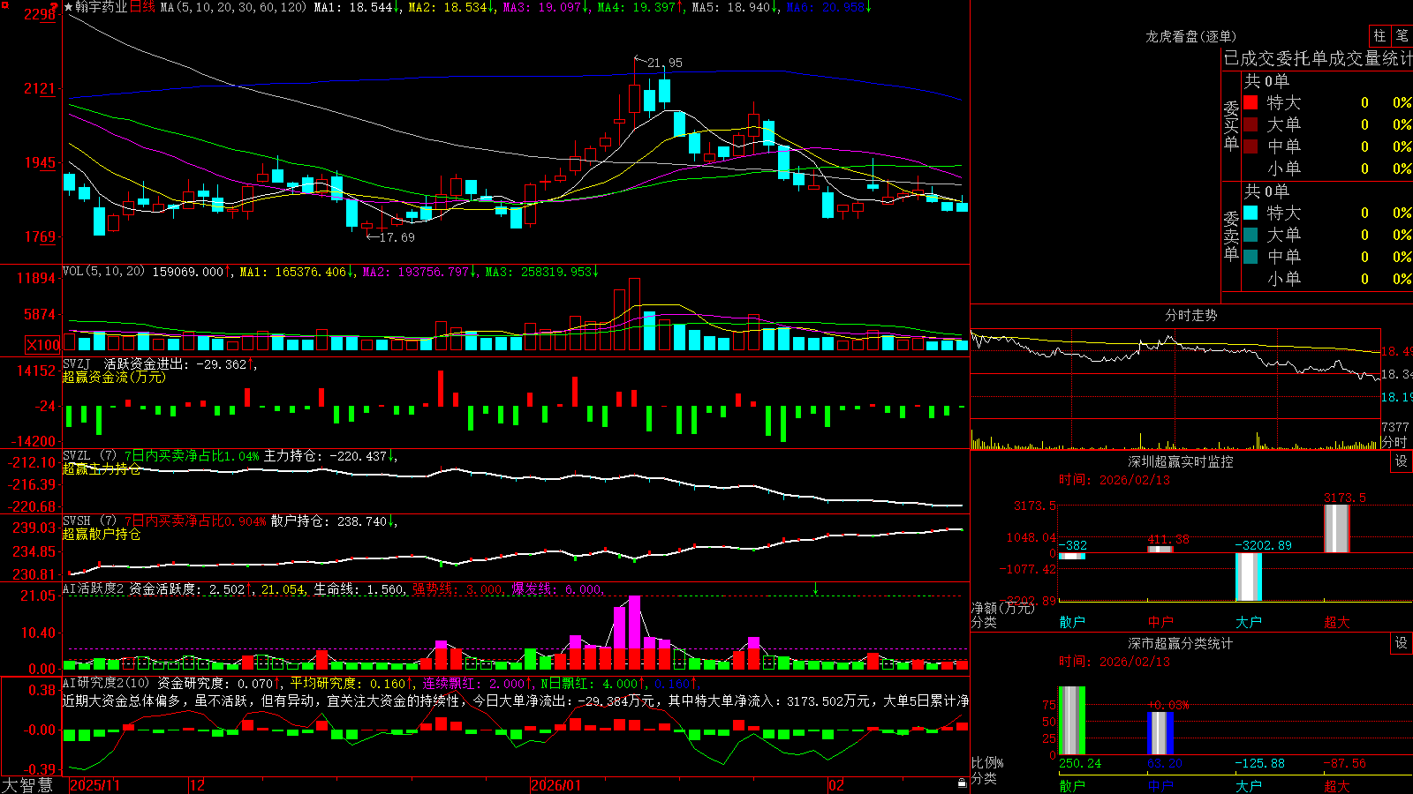Click blue 中户 bar in 深市超赢分类统计

click(x=1160, y=733)
